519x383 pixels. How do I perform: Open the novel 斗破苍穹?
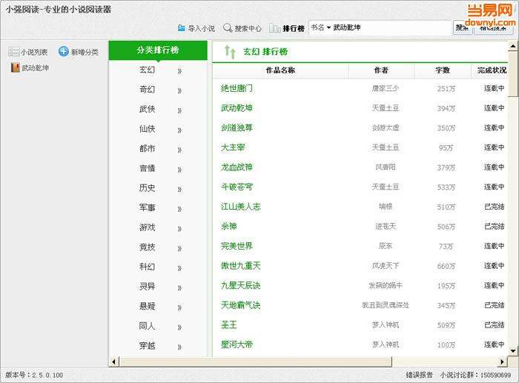click(x=237, y=187)
